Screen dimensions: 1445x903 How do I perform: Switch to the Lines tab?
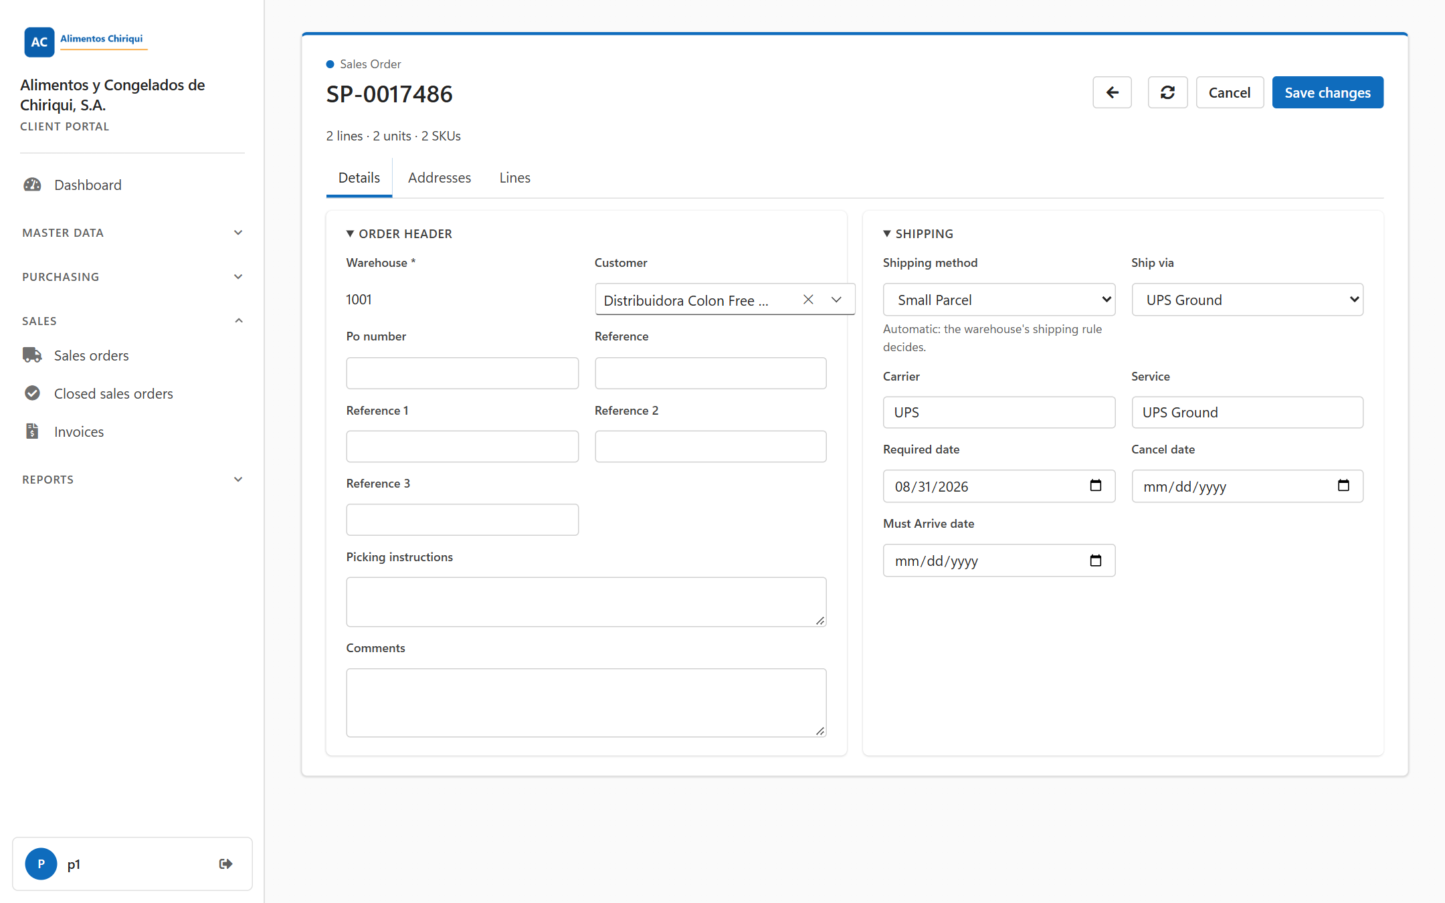pyautogui.click(x=514, y=178)
